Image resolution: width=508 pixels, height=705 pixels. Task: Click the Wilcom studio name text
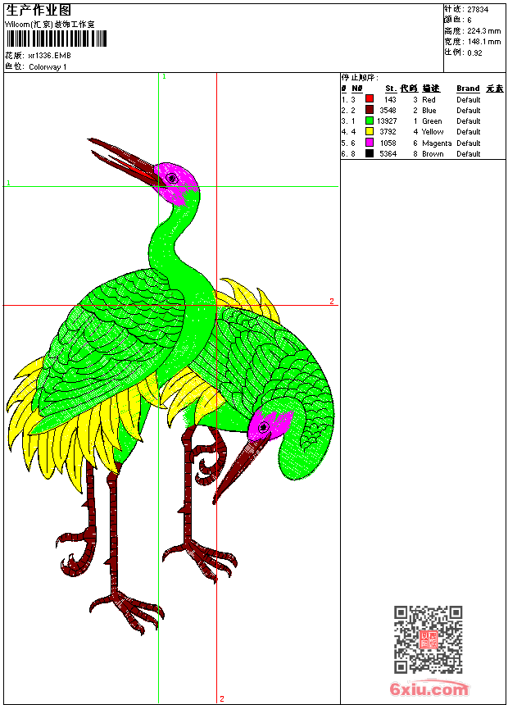tap(50, 25)
